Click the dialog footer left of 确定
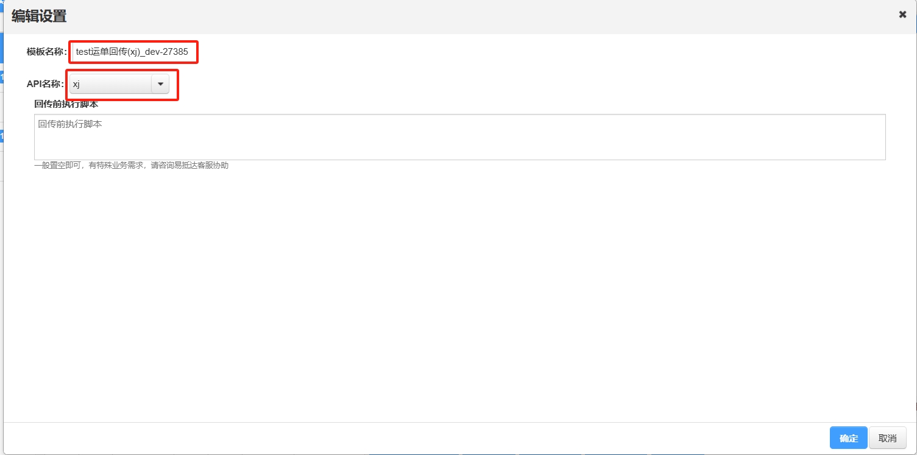This screenshot has width=917, height=455. 414,438
